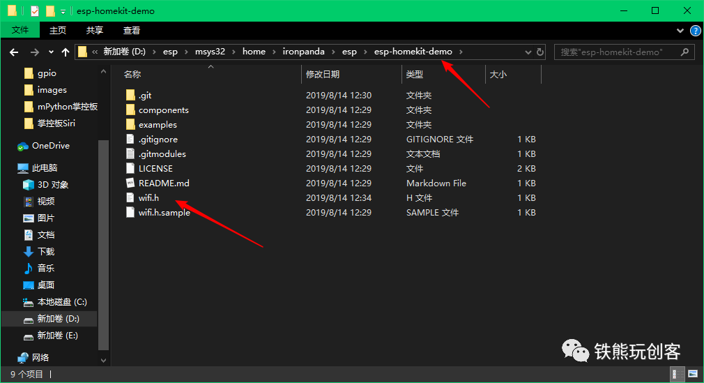This screenshot has width=704, height=383.
Task: Jump to 新加卷 (D:) in breadcrumb
Action: pos(124,52)
